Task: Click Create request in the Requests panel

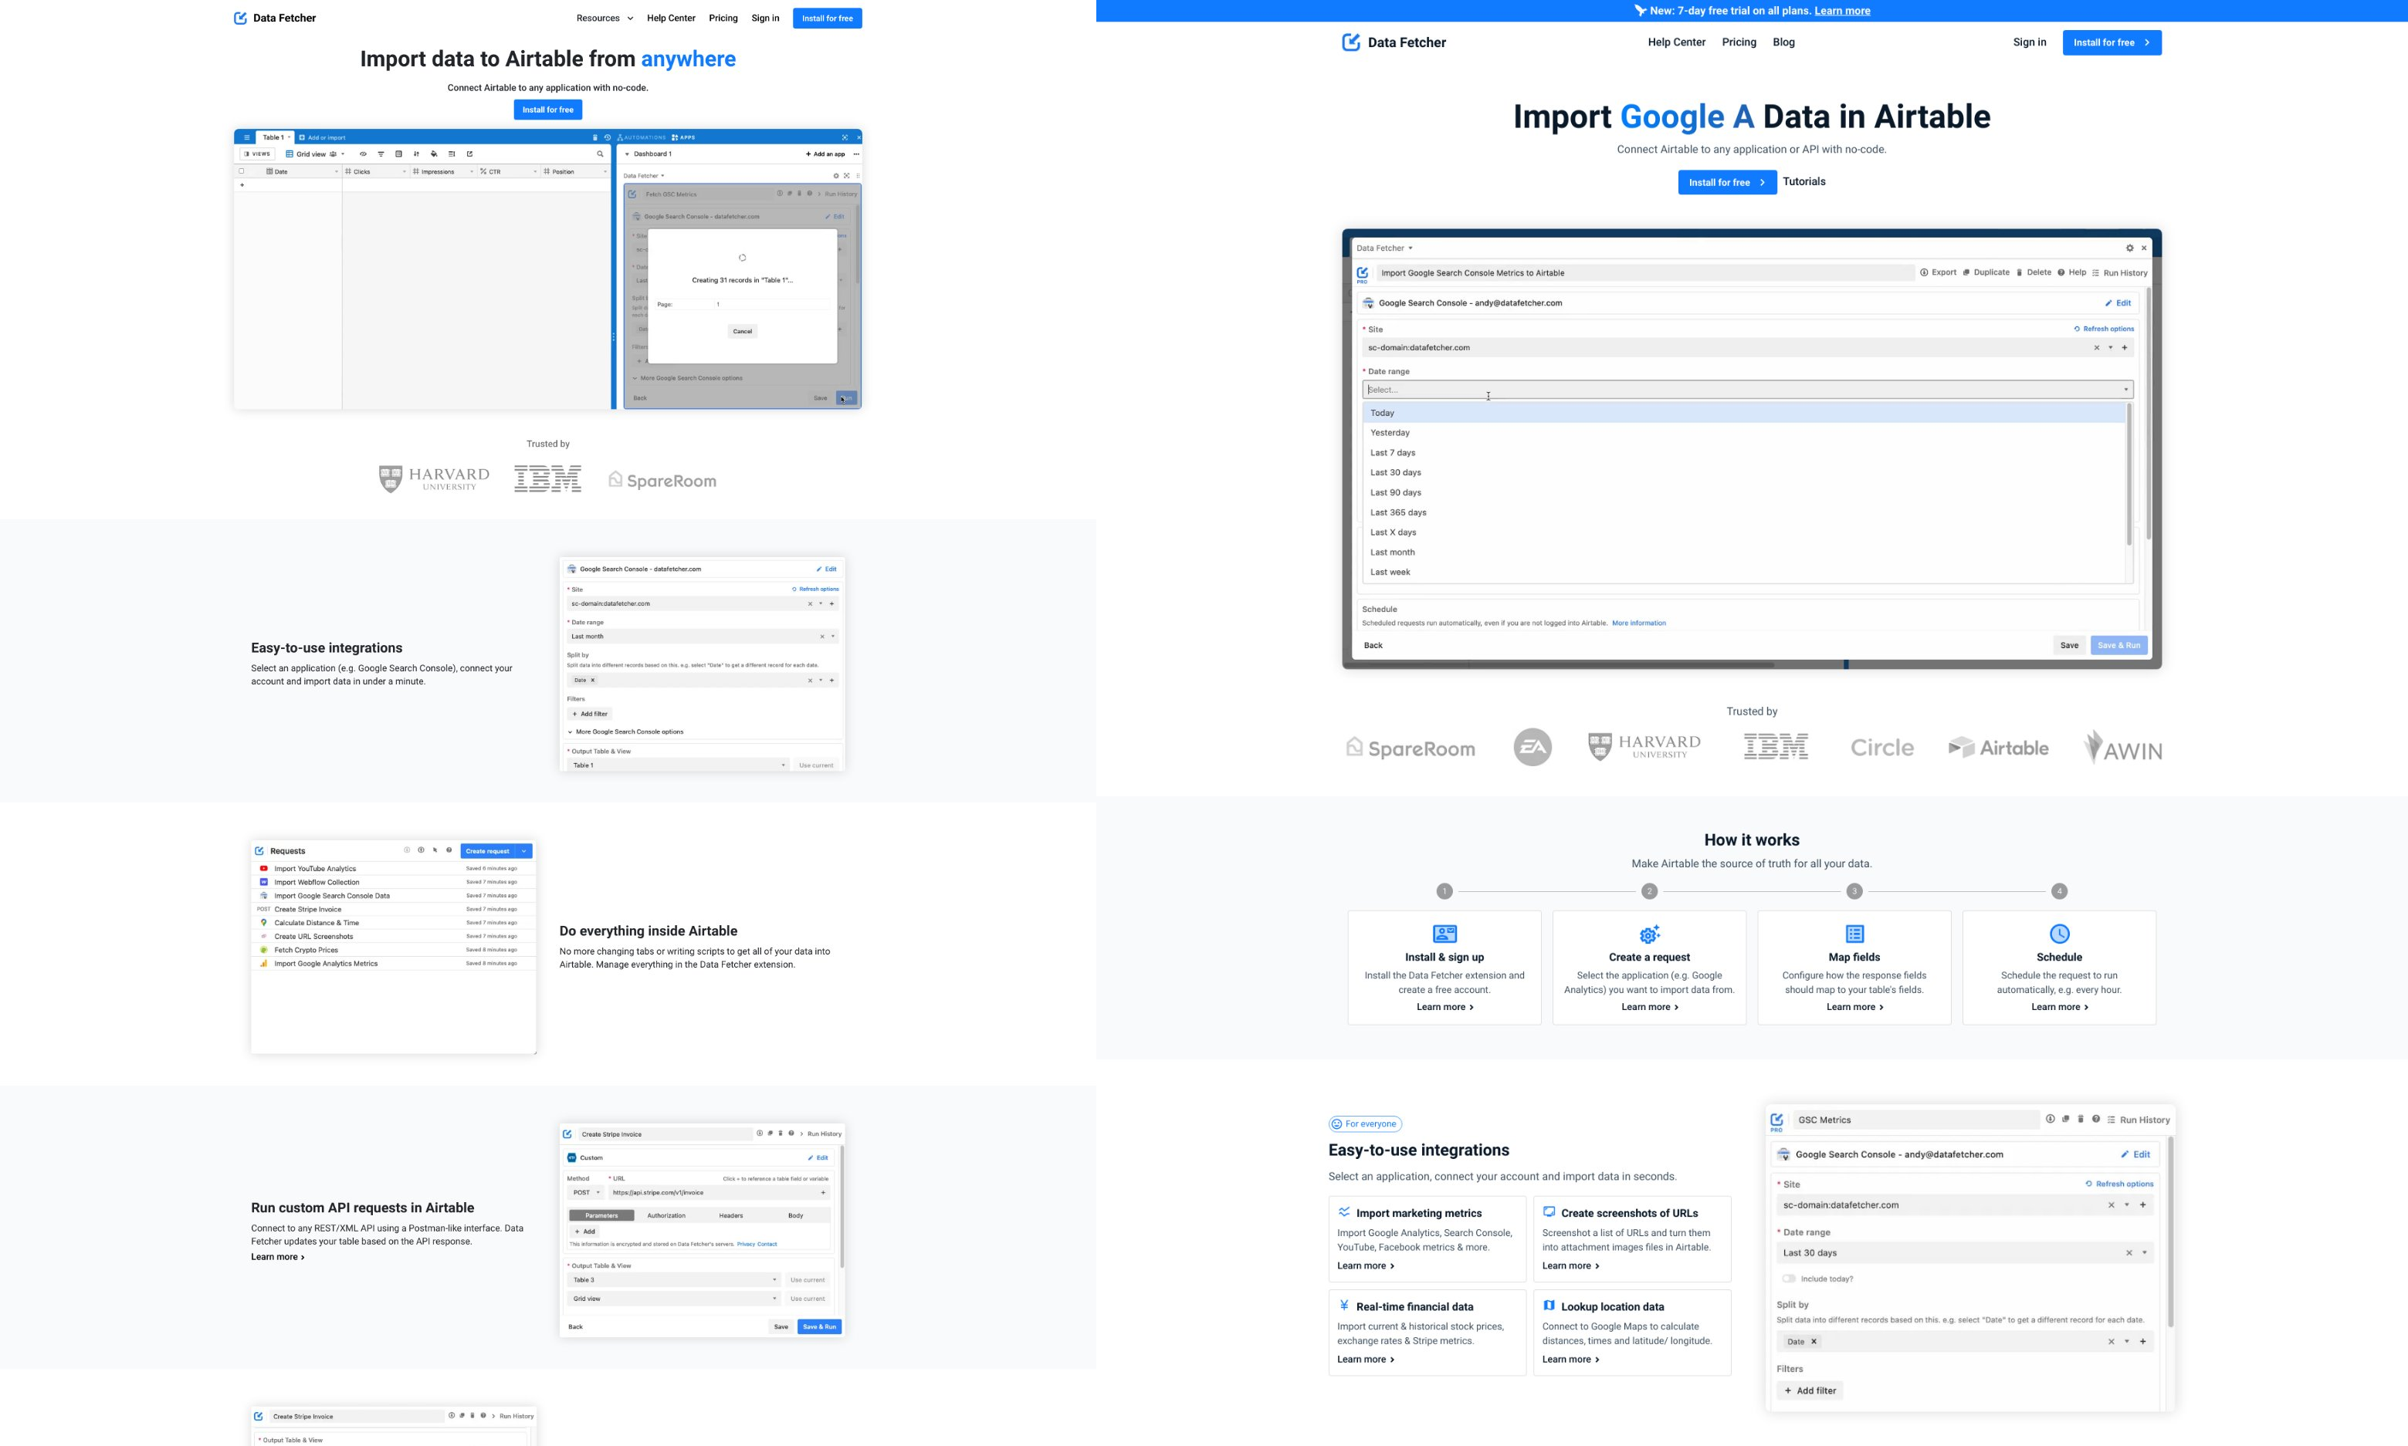Action: click(x=487, y=850)
